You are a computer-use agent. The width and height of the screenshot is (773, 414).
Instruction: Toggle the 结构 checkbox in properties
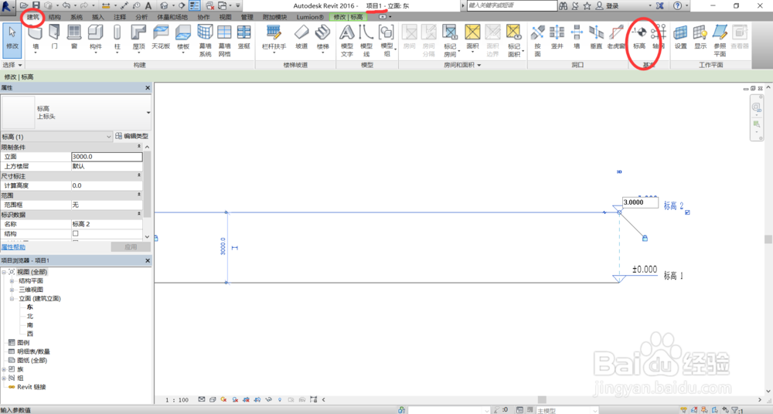76,233
